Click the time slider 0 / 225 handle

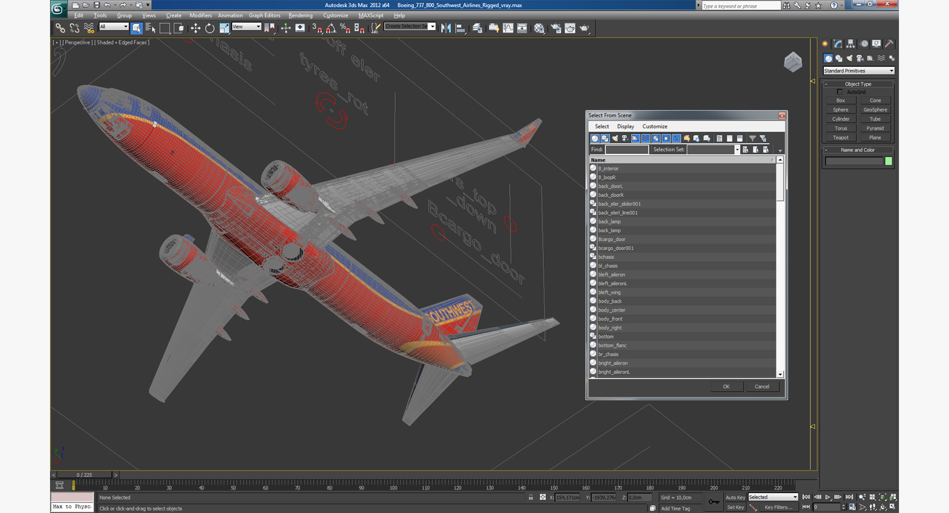[x=85, y=475]
